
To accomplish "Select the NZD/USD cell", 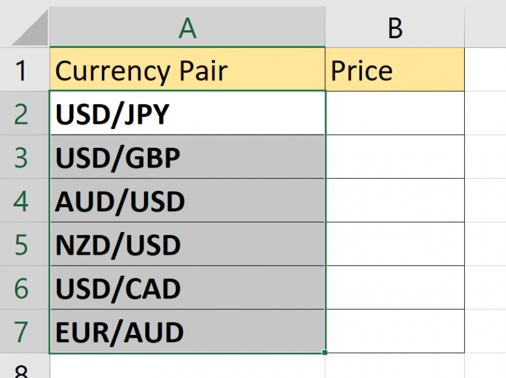I will coord(187,245).
